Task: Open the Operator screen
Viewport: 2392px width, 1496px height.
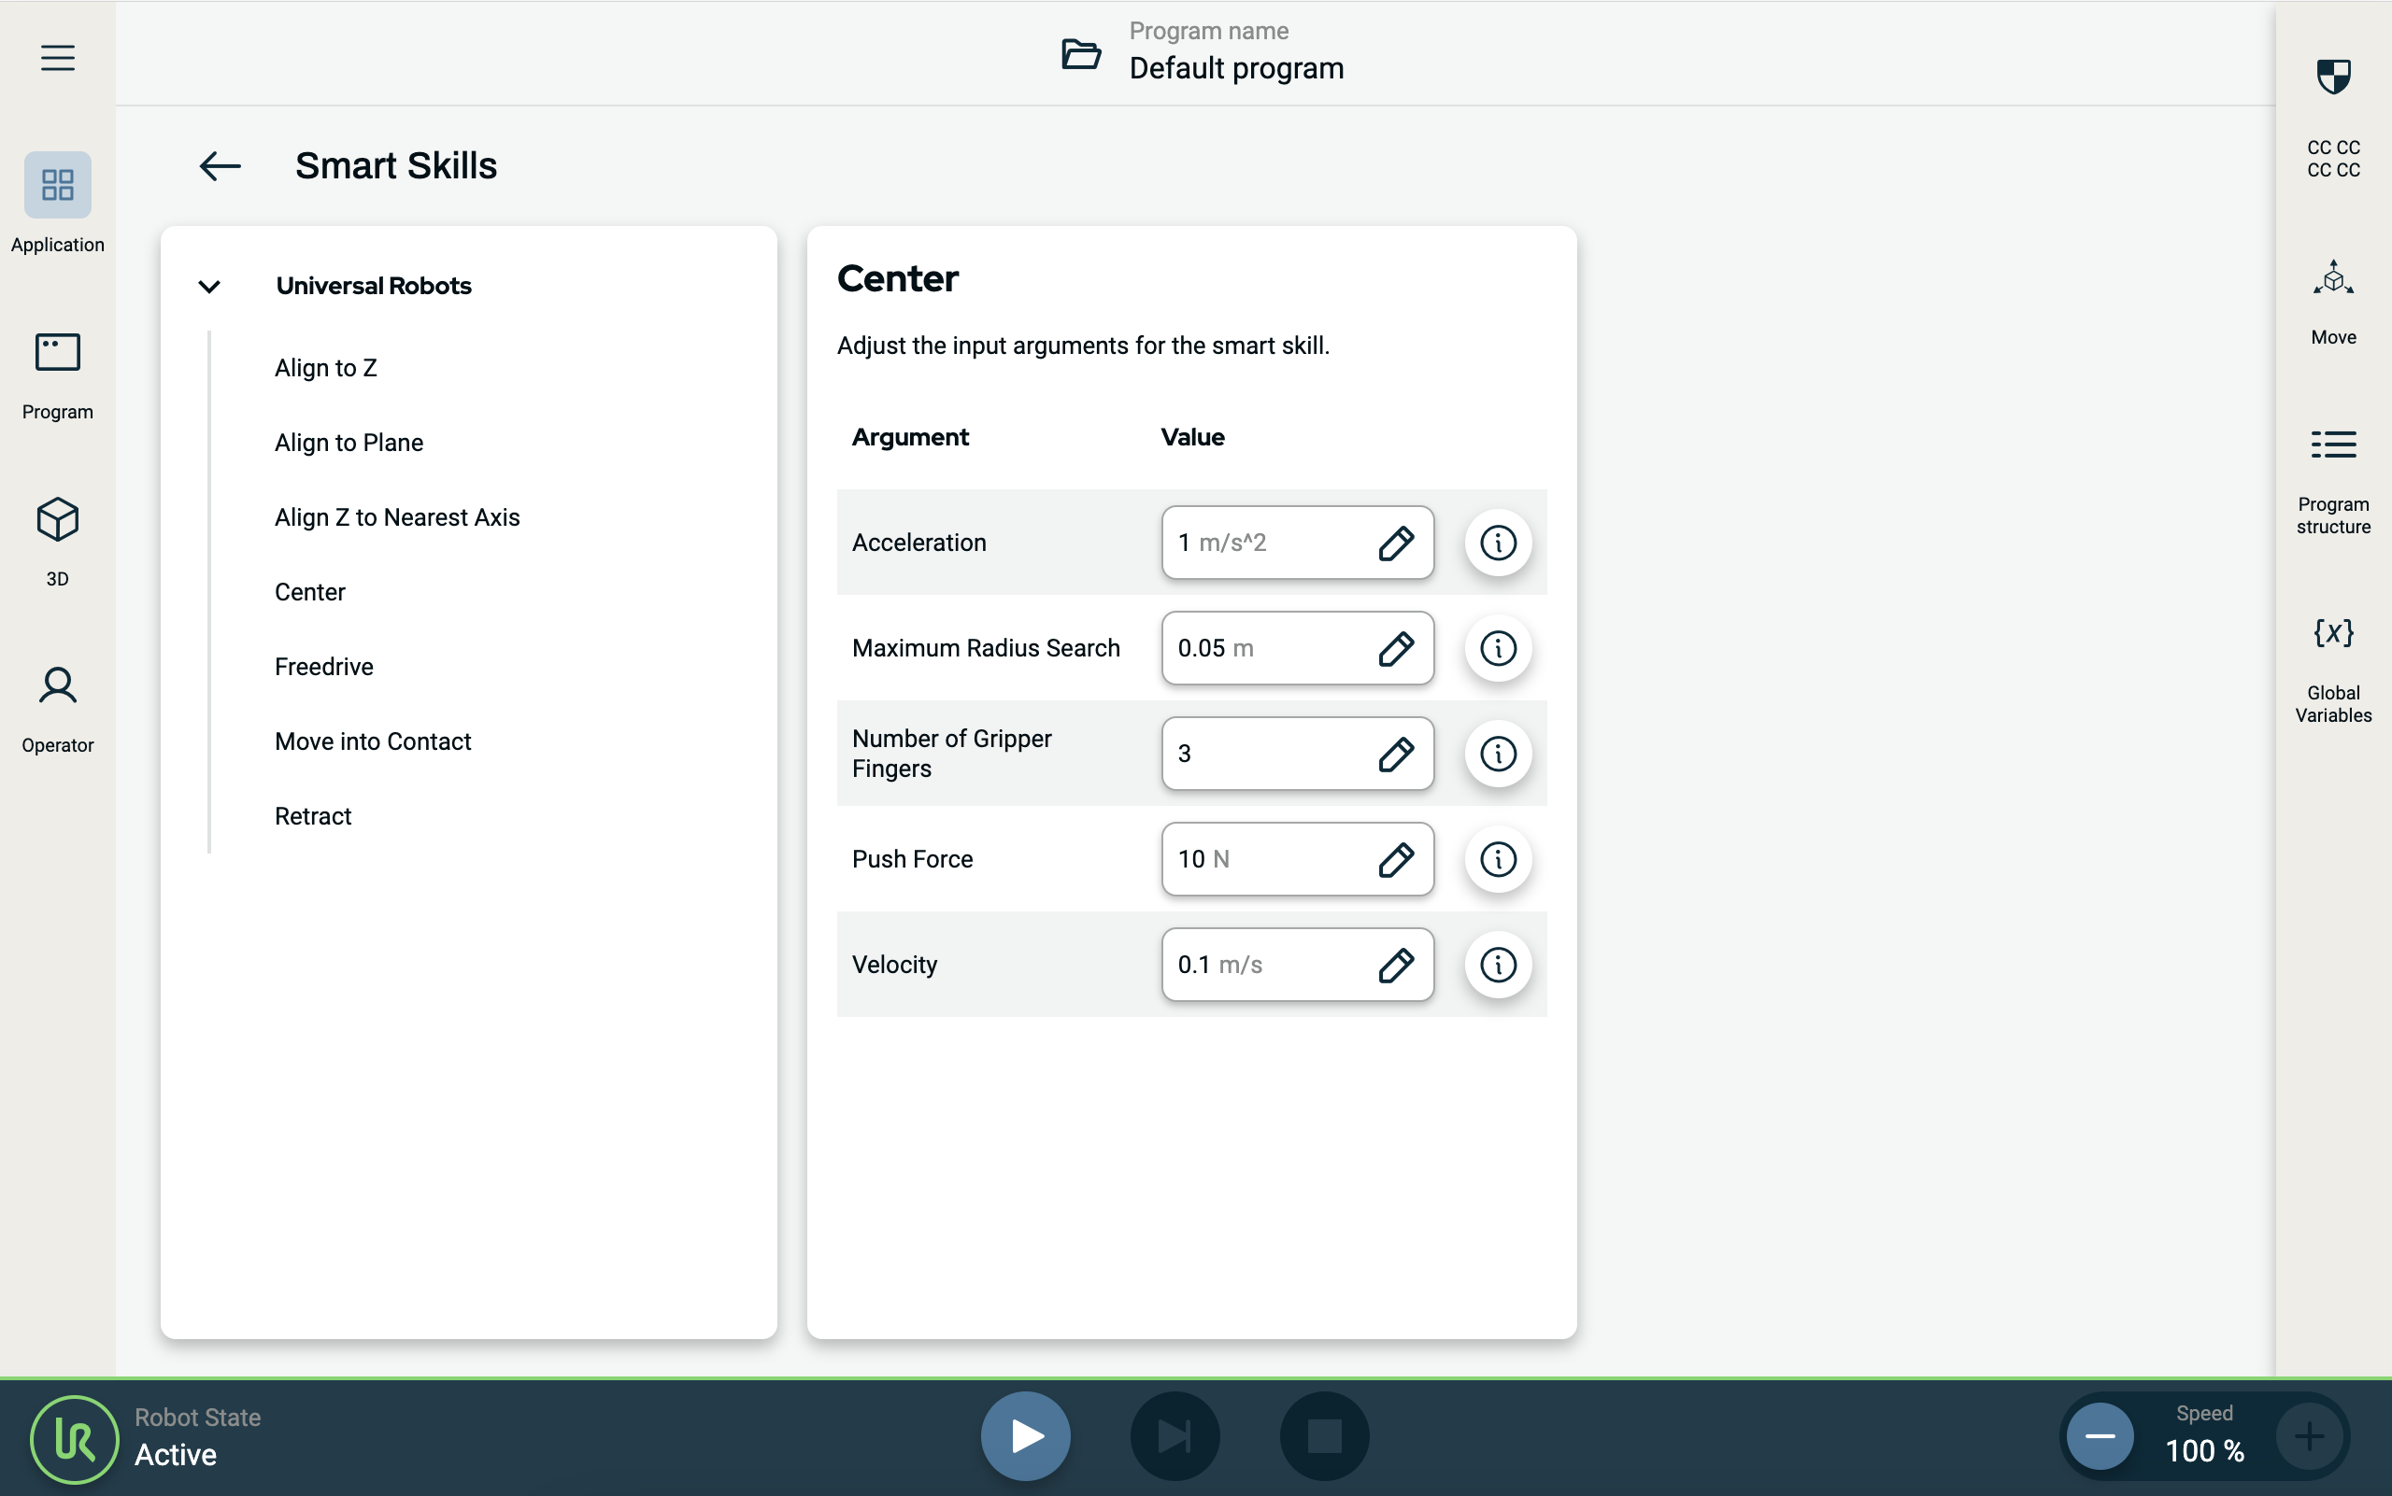Action: pos(57,685)
